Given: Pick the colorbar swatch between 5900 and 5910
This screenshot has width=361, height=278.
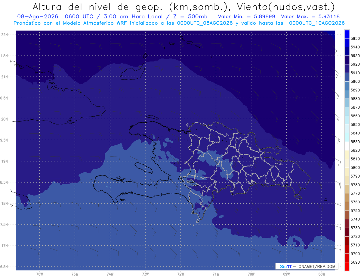Looking at the screenshot, I should pos(347,77).
